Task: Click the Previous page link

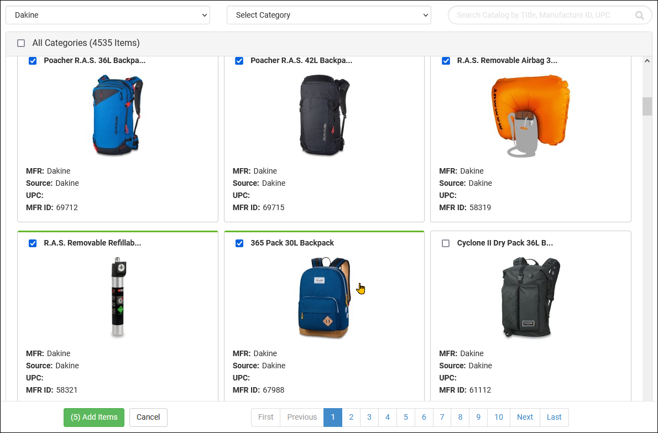Action: pyautogui.click(x=302, y=418)
